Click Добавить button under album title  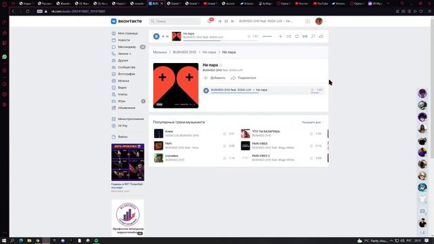[x=214, y=78]
